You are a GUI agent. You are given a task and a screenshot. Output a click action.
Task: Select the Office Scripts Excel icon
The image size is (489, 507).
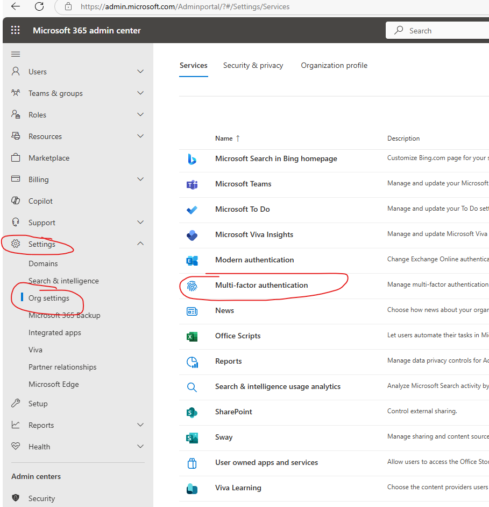click(x=192, y=336)
